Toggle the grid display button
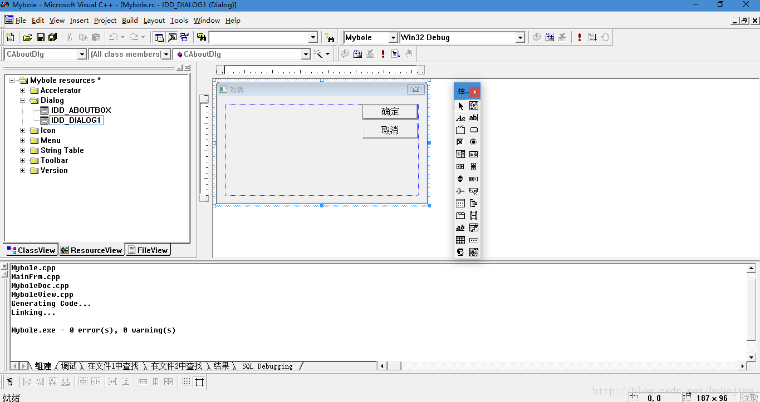760x402 pixels. click(x=186, y=382)
